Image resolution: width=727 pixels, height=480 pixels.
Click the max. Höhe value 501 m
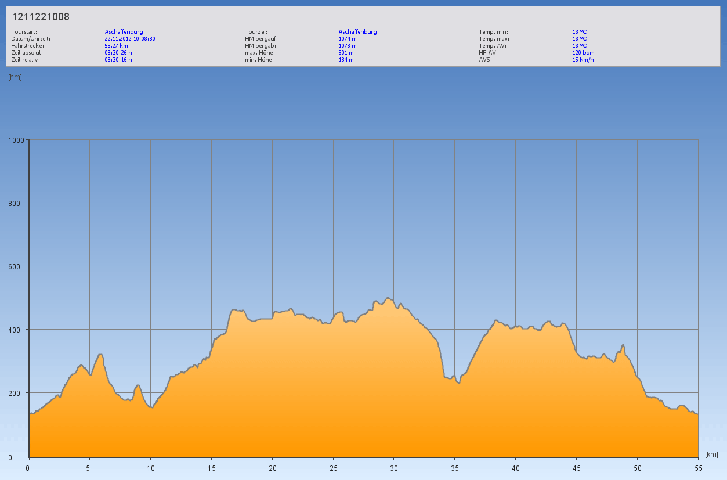[346, 53]
